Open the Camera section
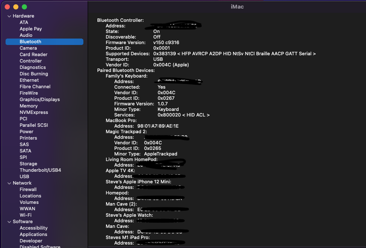 (x=28, y=48)
